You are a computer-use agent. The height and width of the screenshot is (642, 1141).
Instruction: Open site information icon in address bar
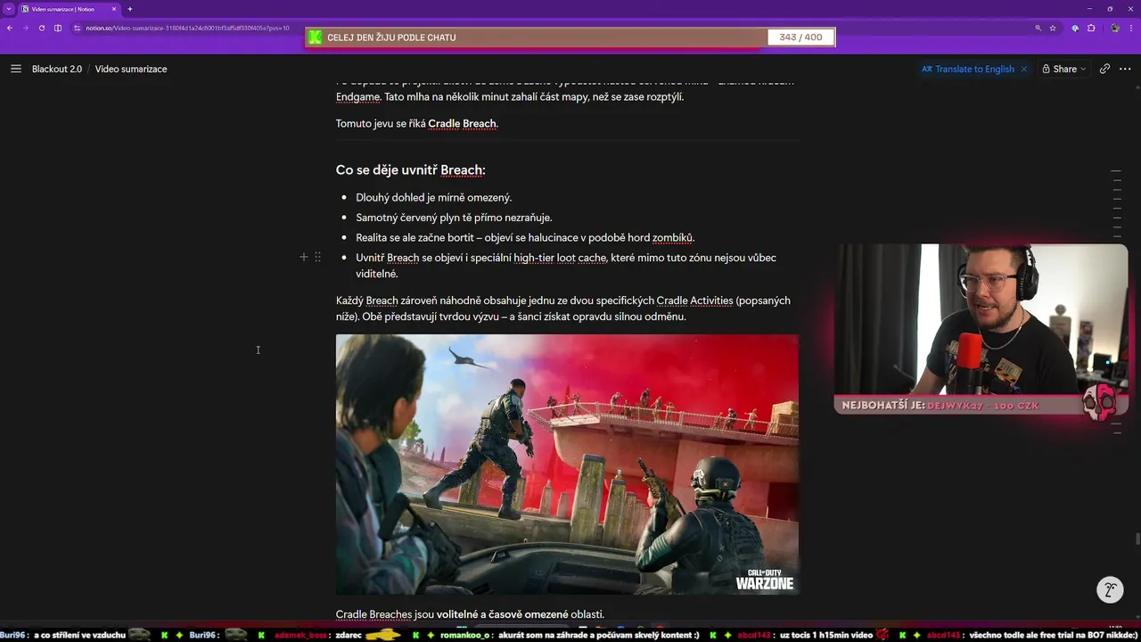[78, 28]
